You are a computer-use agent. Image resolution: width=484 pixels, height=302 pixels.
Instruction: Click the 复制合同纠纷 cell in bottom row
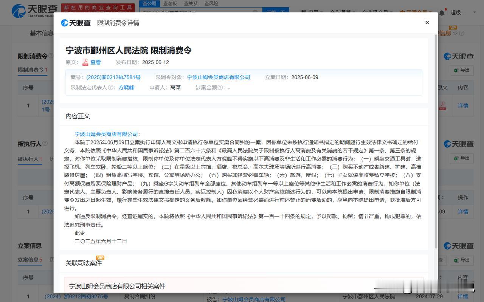[x=140, y=296]
